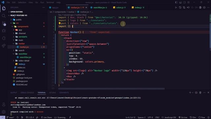
Task: Click the Run Code play icon
Action: tap(176, 8)
